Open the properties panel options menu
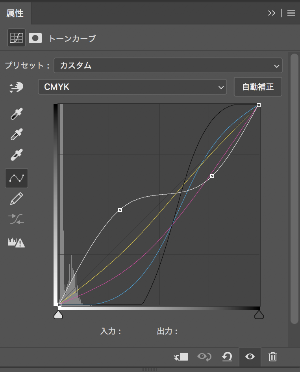 (x=291, y=13)
